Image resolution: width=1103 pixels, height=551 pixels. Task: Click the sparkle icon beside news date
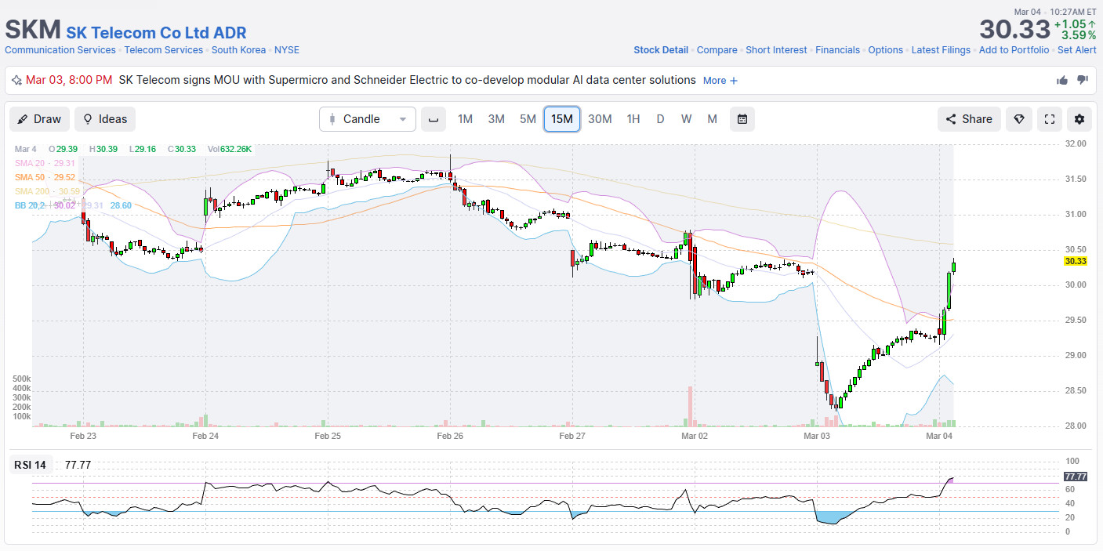(x=16, y=80)
